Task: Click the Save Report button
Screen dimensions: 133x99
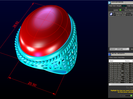Action: [129, 10]
